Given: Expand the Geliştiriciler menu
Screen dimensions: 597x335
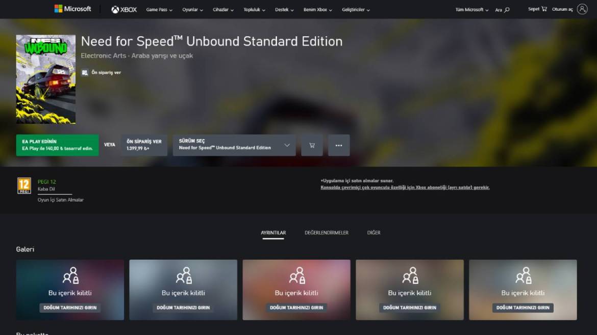Looking at the screenshot, I should click(356, 10).
